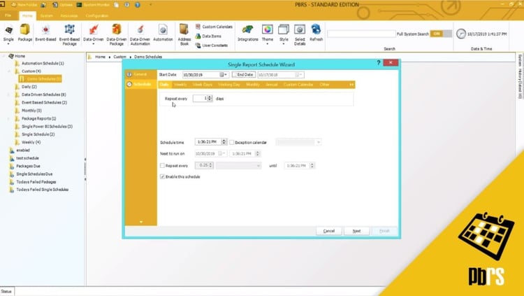Select the Data-Driven schedule icon
The width and height of the screenshot is (524, 296).
93,34
